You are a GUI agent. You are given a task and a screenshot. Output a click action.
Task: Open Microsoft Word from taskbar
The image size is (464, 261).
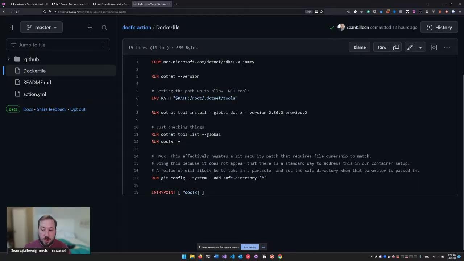(x=216, y=257)
